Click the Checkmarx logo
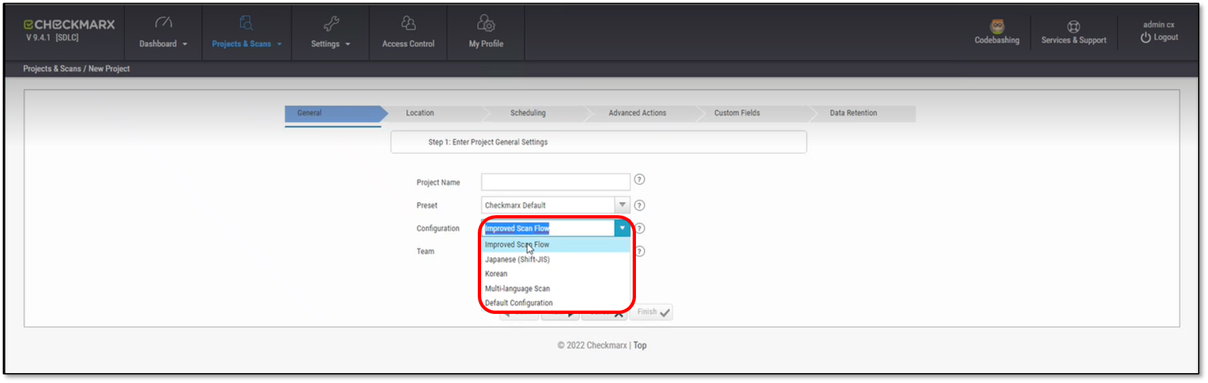1208x383 pixels. pyautogui.click(x=69, y=24)
